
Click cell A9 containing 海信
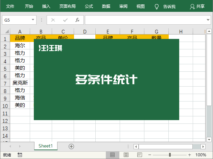[x=20, y=97]
